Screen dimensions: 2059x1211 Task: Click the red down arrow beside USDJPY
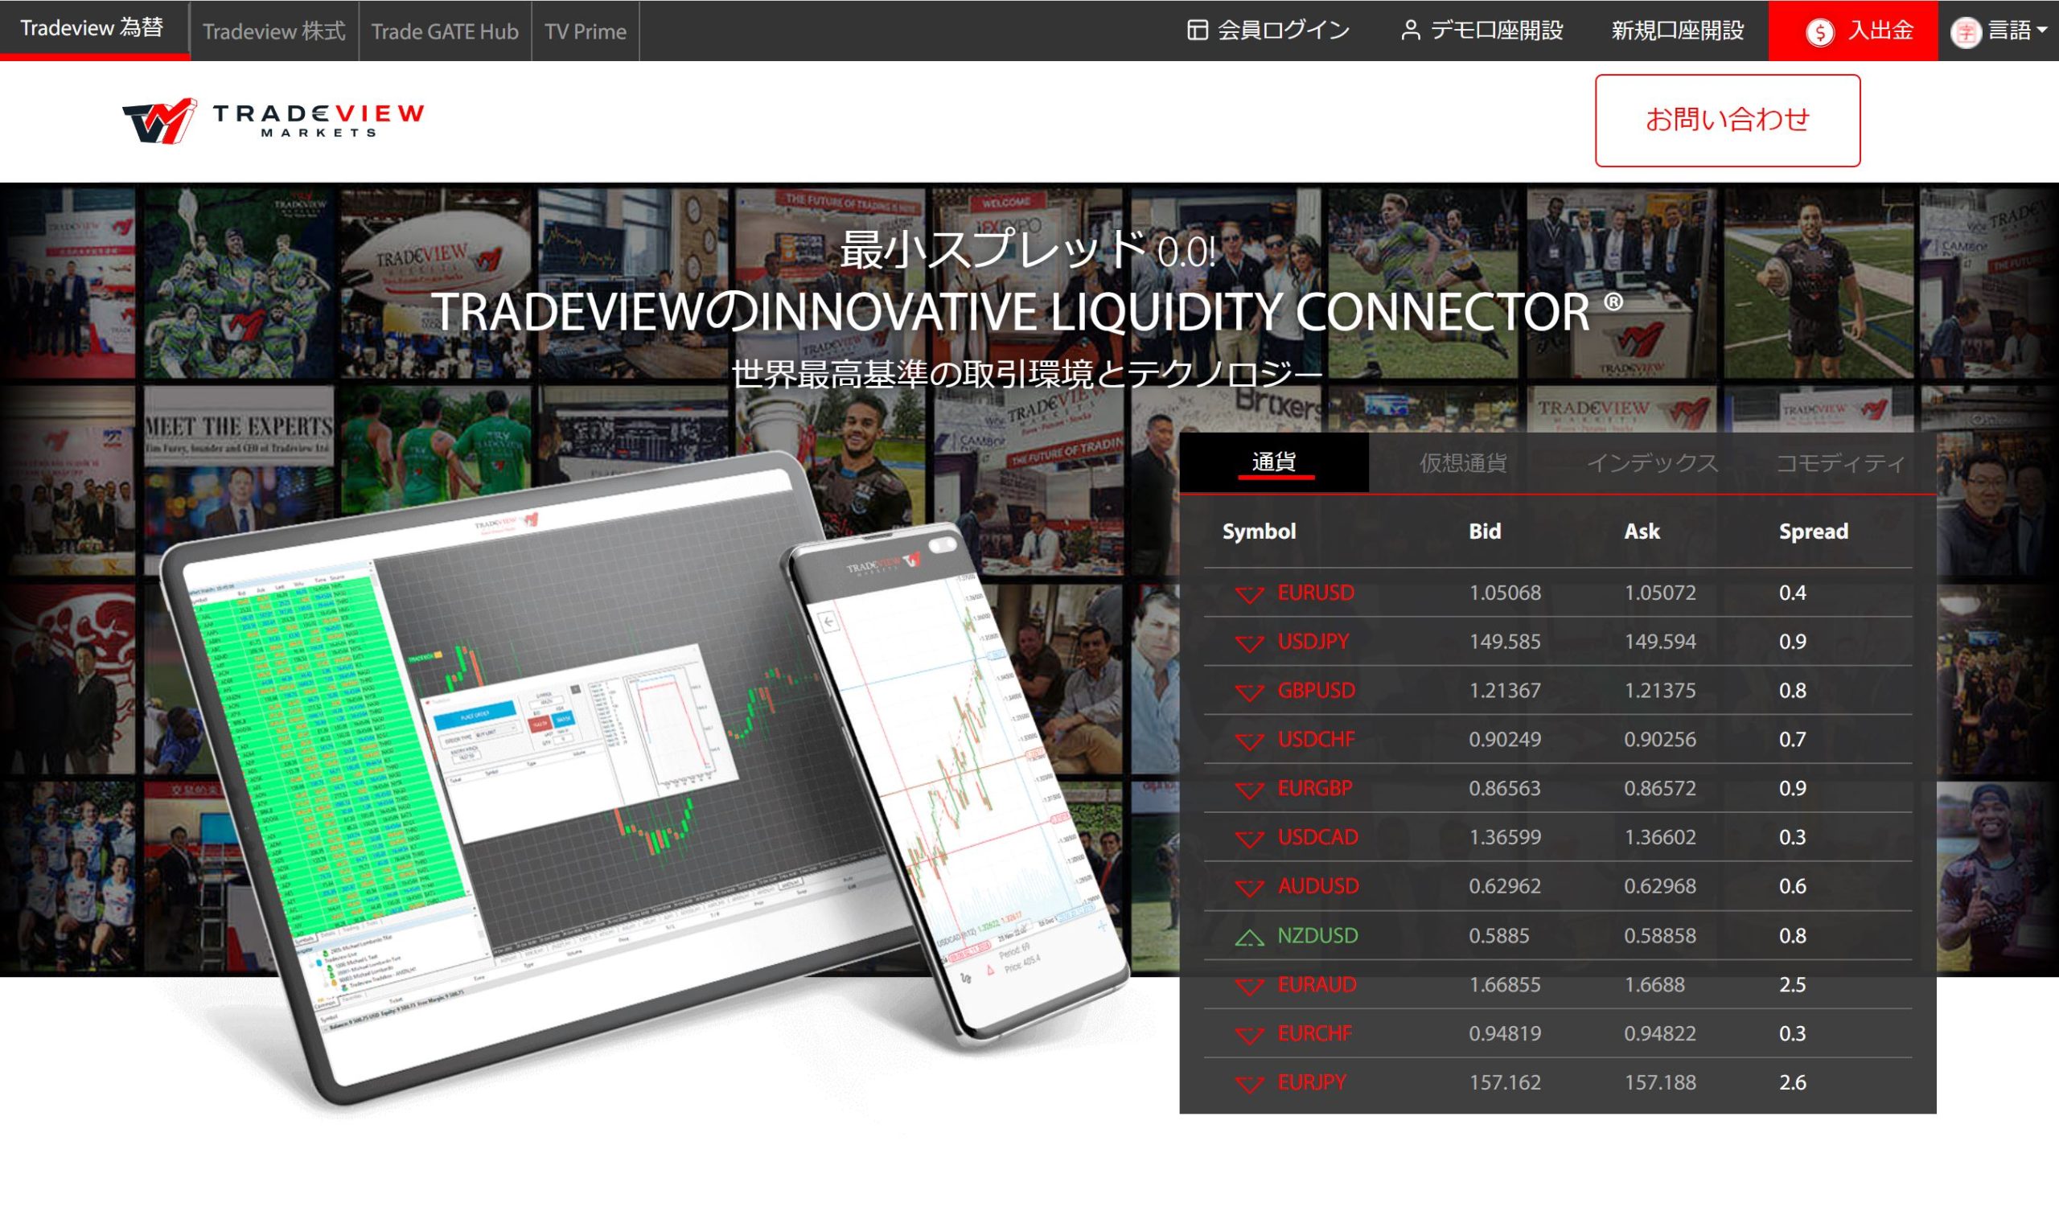pyautogui.click(x=1249, y=643)
